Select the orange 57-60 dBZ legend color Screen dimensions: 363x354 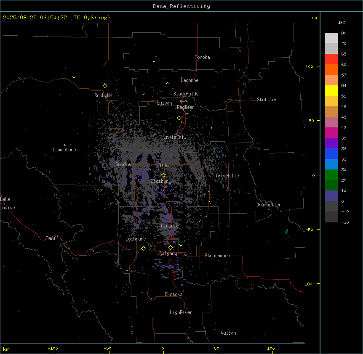tap(331, 69)
